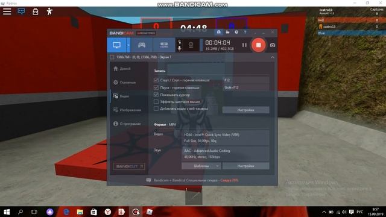Click the BANDICUT button
Viewport: 386px width, 217px height.
pyautogui.click(x=129, y=166)
